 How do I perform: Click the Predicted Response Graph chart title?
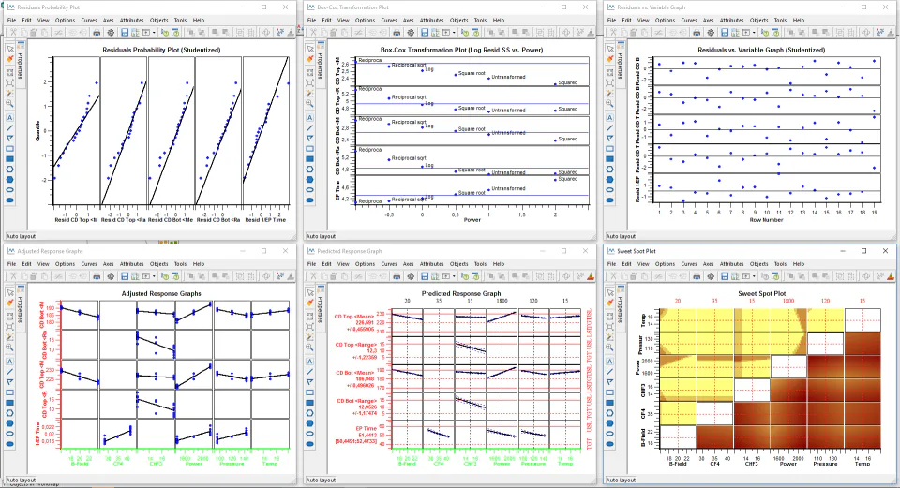click(461, 293)
